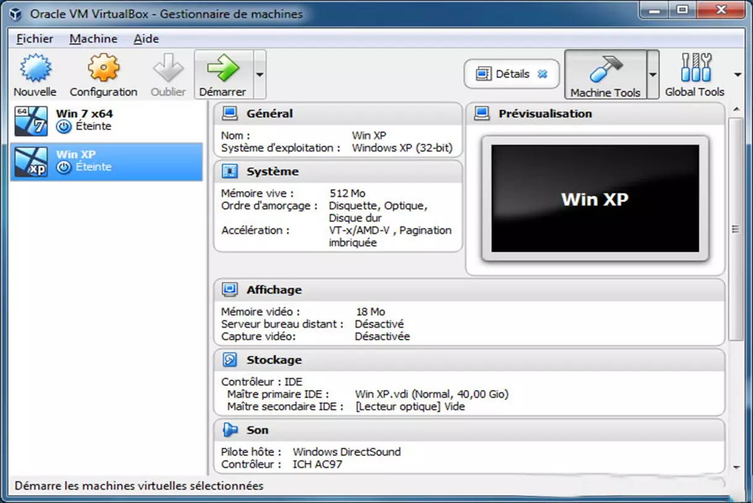753x503 pixels.
Task: Click 'Serveur bureau distant :' label
Action: pos(282,324)
